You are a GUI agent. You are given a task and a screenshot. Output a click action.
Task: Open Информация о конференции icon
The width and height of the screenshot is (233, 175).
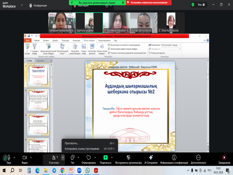174,158
